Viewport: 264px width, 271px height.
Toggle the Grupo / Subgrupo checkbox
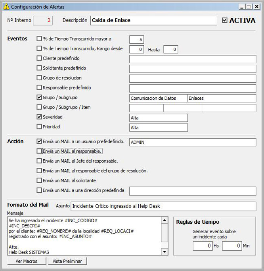39,97
